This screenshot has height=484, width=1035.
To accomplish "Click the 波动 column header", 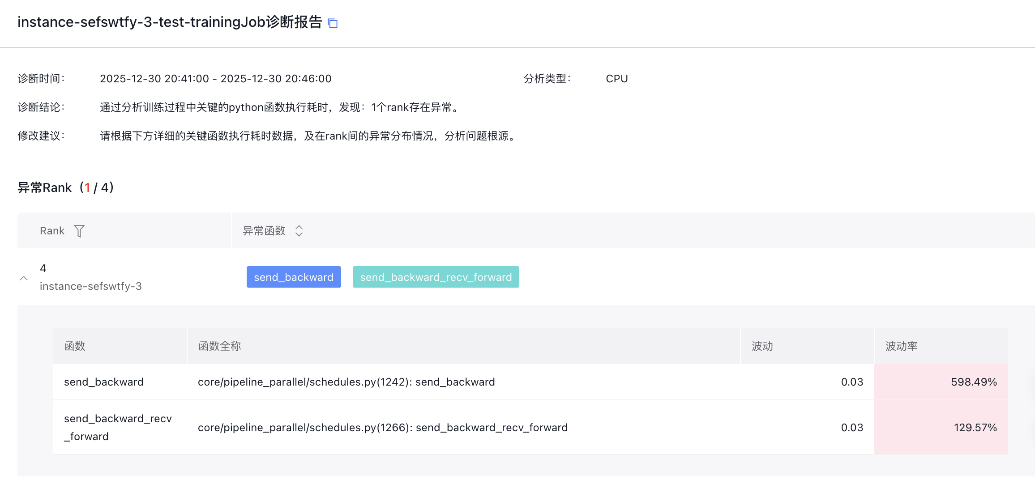I will click(x=762, y=346).
